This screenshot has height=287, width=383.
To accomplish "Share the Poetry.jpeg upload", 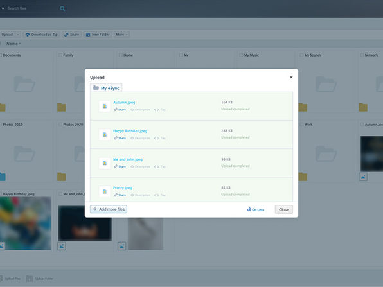I will (x=120, y=195).
